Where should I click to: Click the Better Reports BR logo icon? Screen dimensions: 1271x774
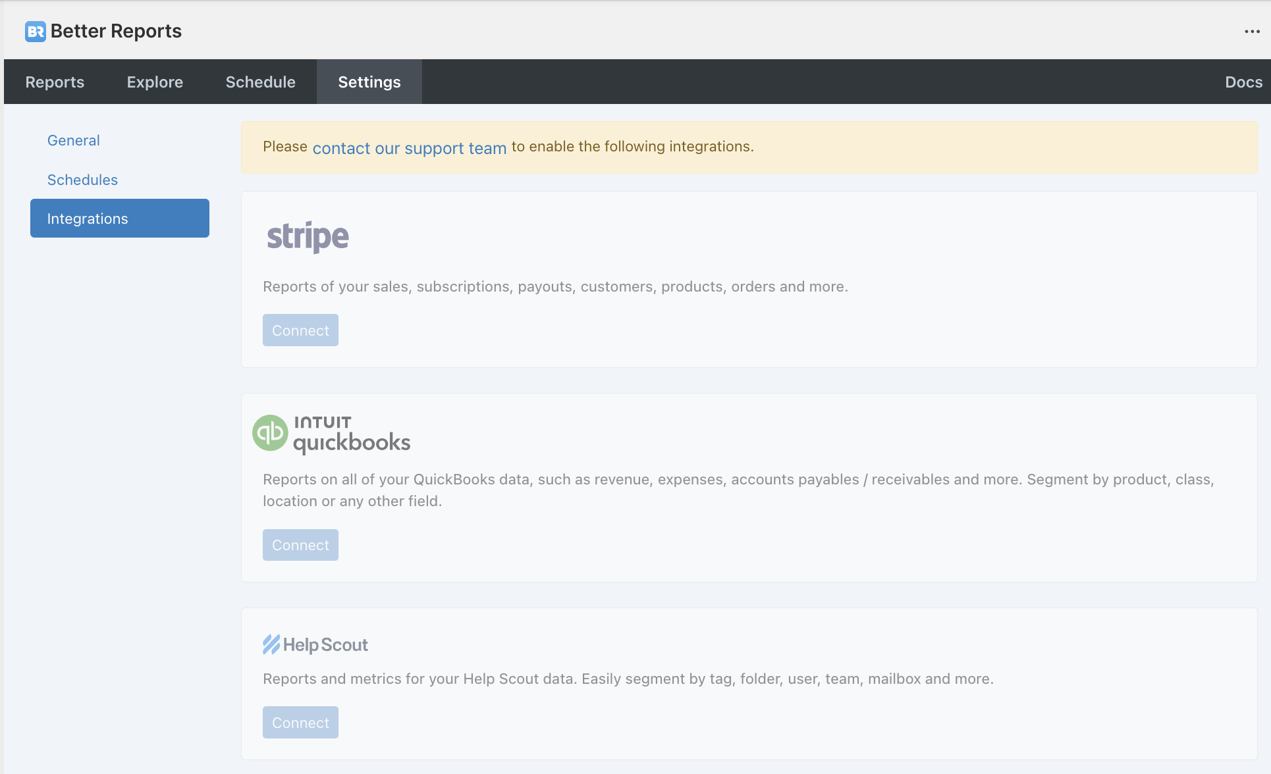tap(35, 31)
